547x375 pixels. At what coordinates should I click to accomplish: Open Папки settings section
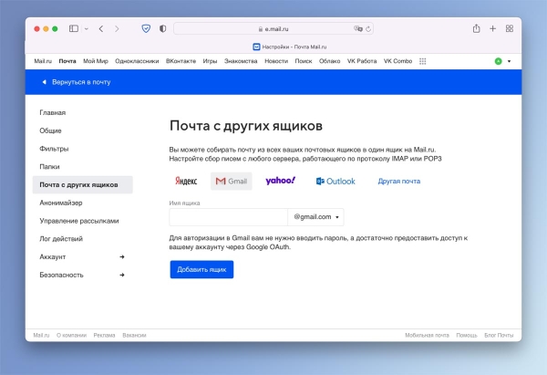pyautogui.click(x=49, y=167)
